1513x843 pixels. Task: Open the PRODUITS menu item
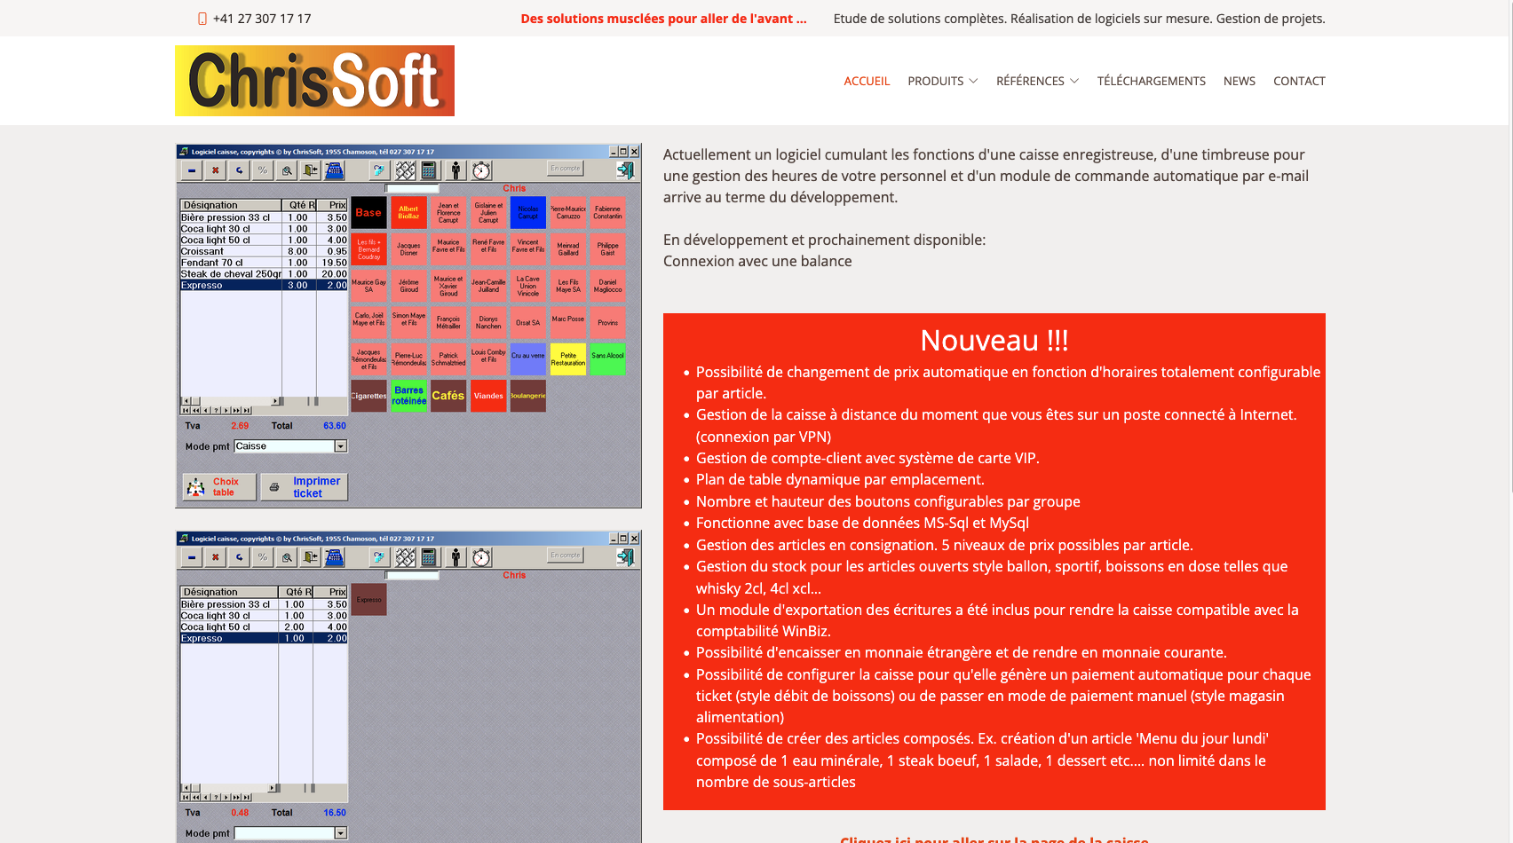pos(935,81)
